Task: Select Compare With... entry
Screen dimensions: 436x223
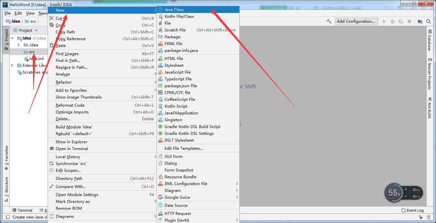Action: pos(102,186)
